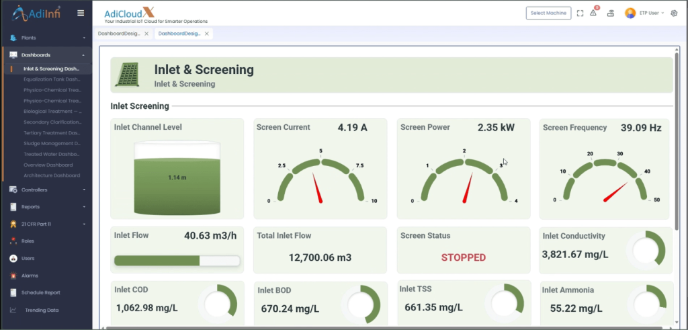Screen dimensions: 688x330
Task: Click the 39.09 Hz frequency value
Action: [x=640, y=128]
